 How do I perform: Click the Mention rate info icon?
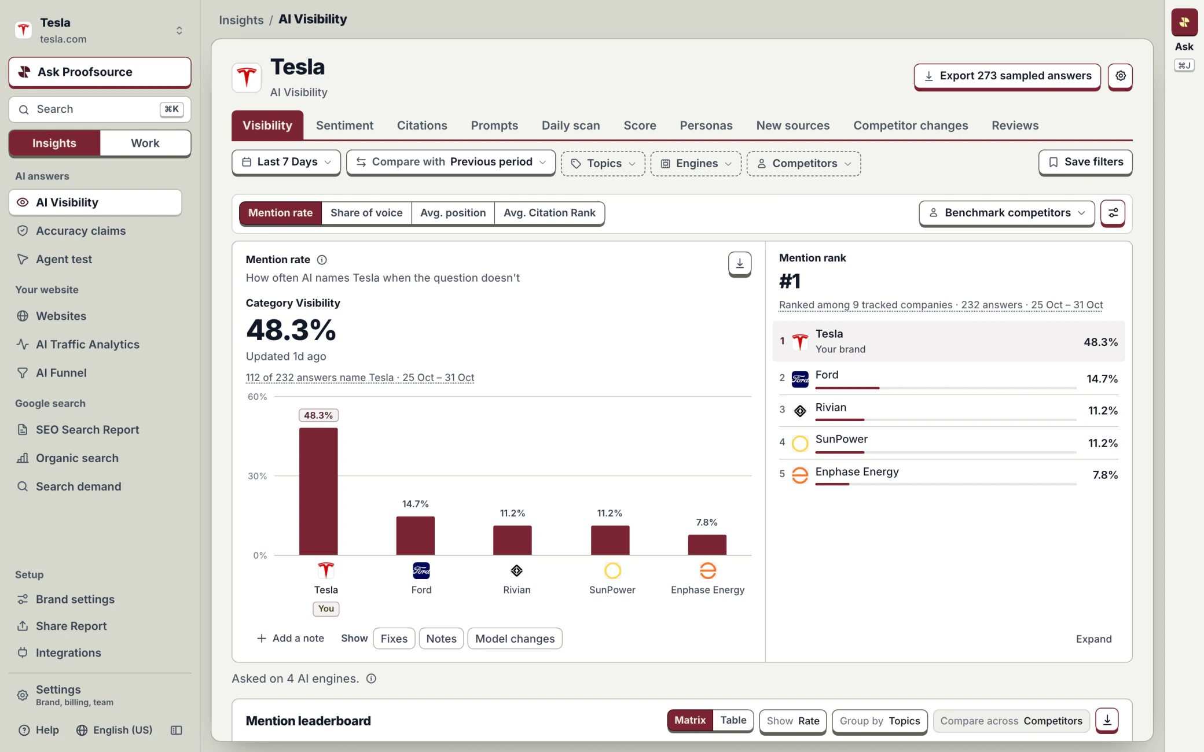click(x=322, y=260)
